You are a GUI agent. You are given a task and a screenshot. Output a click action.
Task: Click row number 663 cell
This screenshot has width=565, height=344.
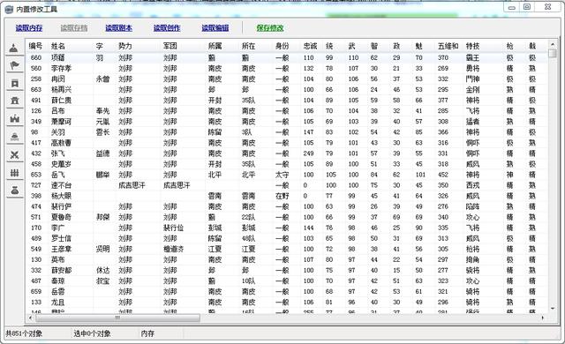(x=36, y=90)
